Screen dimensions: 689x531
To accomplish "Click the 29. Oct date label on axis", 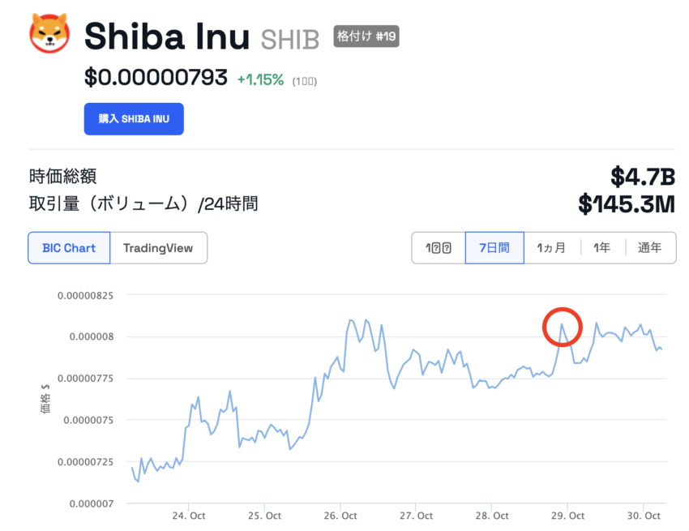I will point(567,516).
